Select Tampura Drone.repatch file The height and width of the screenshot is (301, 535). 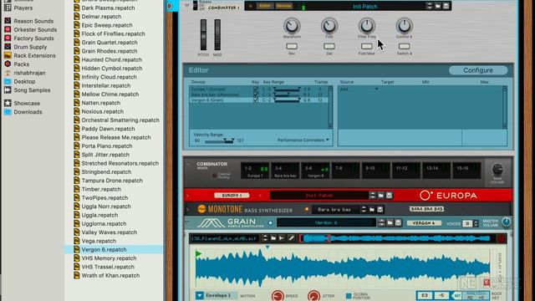[x=108, y=181]
